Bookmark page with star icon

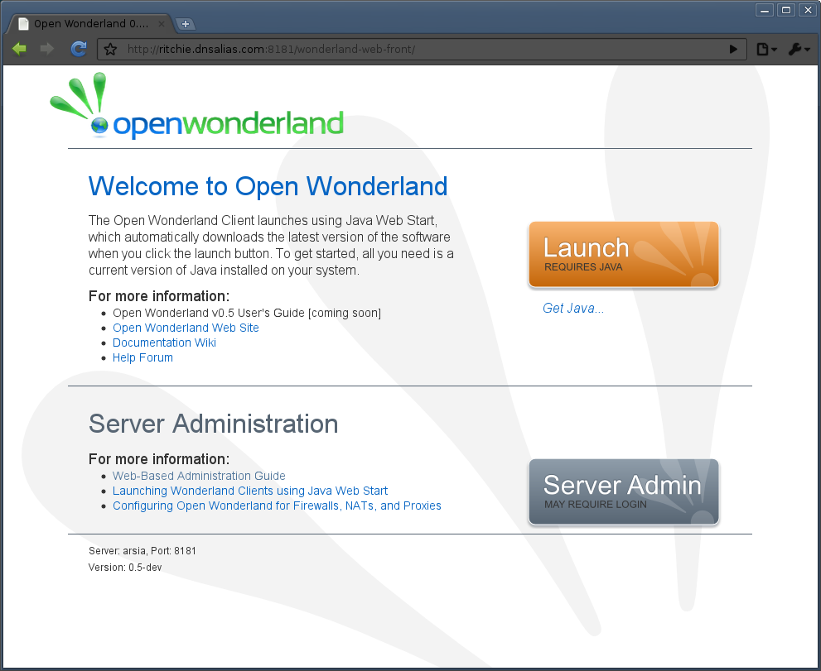tap(110, 49)
